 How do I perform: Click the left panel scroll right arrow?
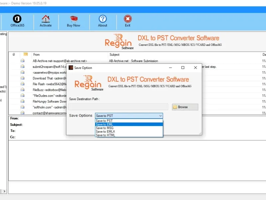(x=4, y=191)
